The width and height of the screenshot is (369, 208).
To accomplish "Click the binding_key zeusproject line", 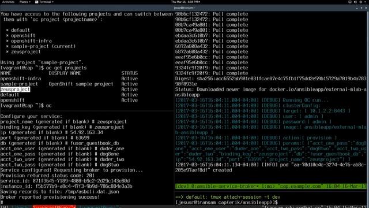I will click(62, 127).
